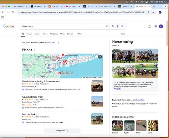
Task: Select Darts under People also search for
Action: point(153,127)
